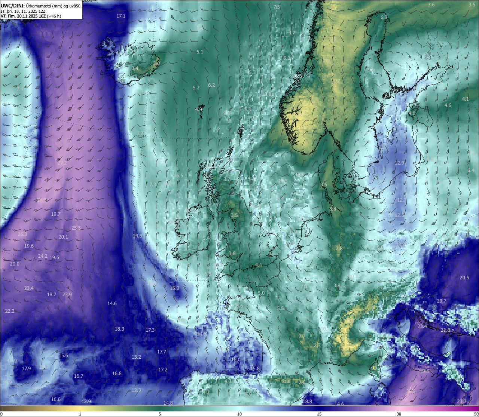The height and width of the screenshot is (417, 479).
Task: Click the colorbar tick label 15
Action: [x=319, y=414]
